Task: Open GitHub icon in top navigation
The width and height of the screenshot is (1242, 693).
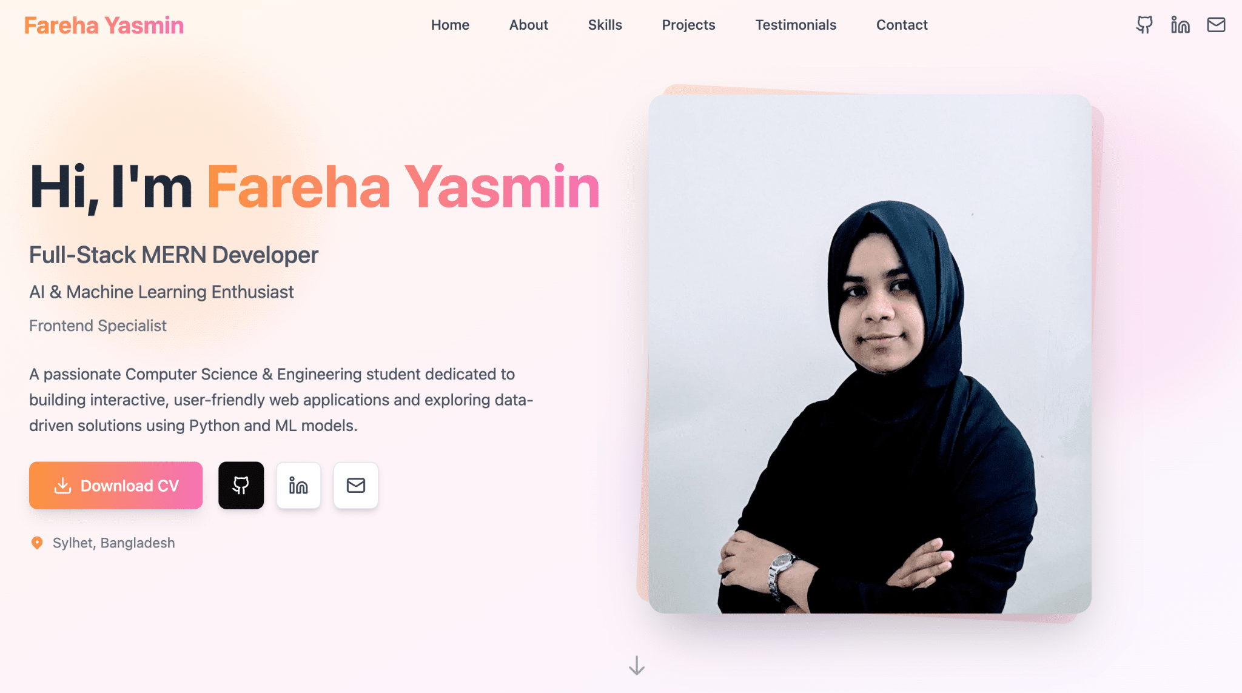Action: [x=1144, y=25]
